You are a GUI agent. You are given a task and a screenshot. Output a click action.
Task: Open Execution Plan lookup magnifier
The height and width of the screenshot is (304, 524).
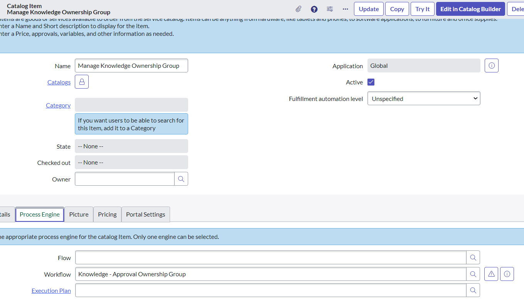[x=473, y=290]
